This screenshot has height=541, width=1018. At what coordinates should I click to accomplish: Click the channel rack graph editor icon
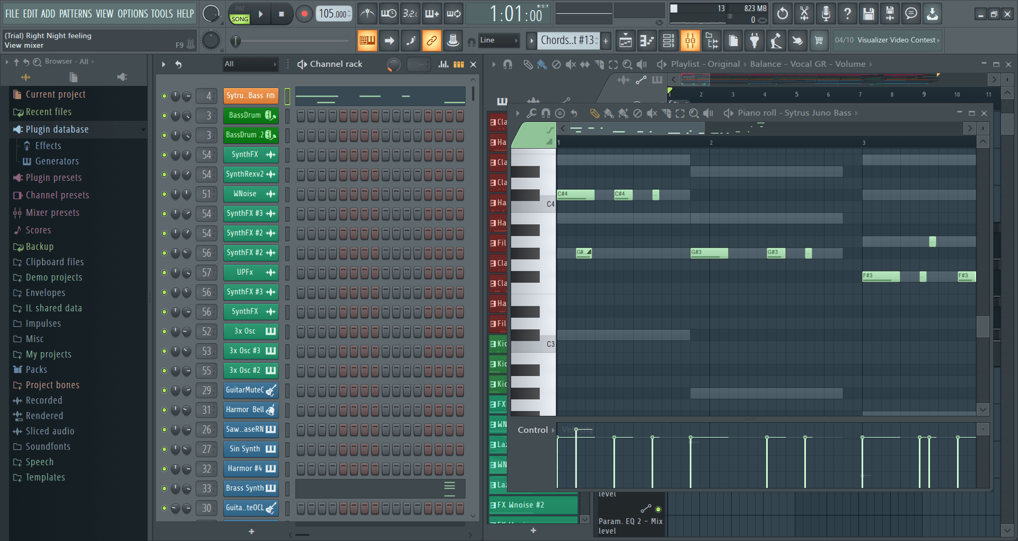coord(443,64)
